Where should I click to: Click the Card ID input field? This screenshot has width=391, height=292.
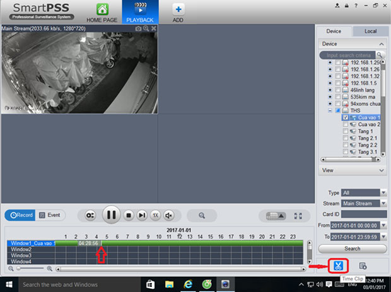point(365,214)
